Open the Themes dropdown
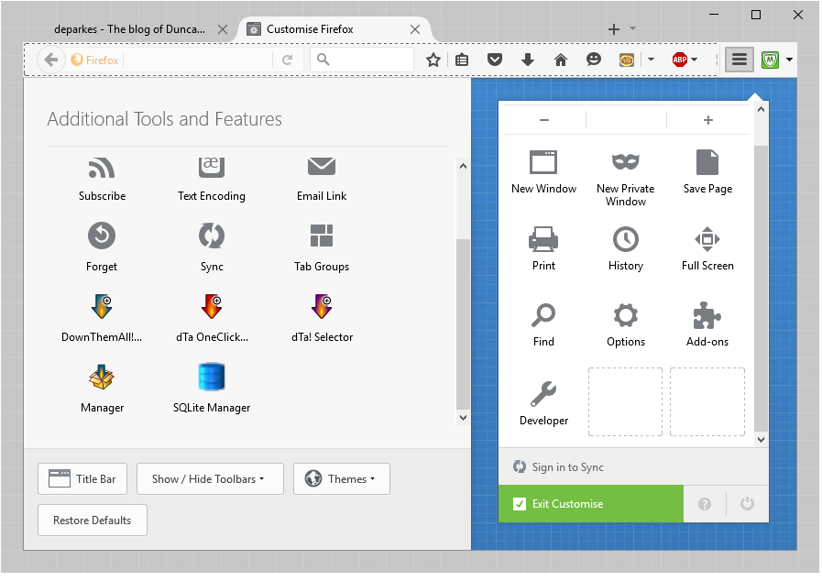 [341, 478]
